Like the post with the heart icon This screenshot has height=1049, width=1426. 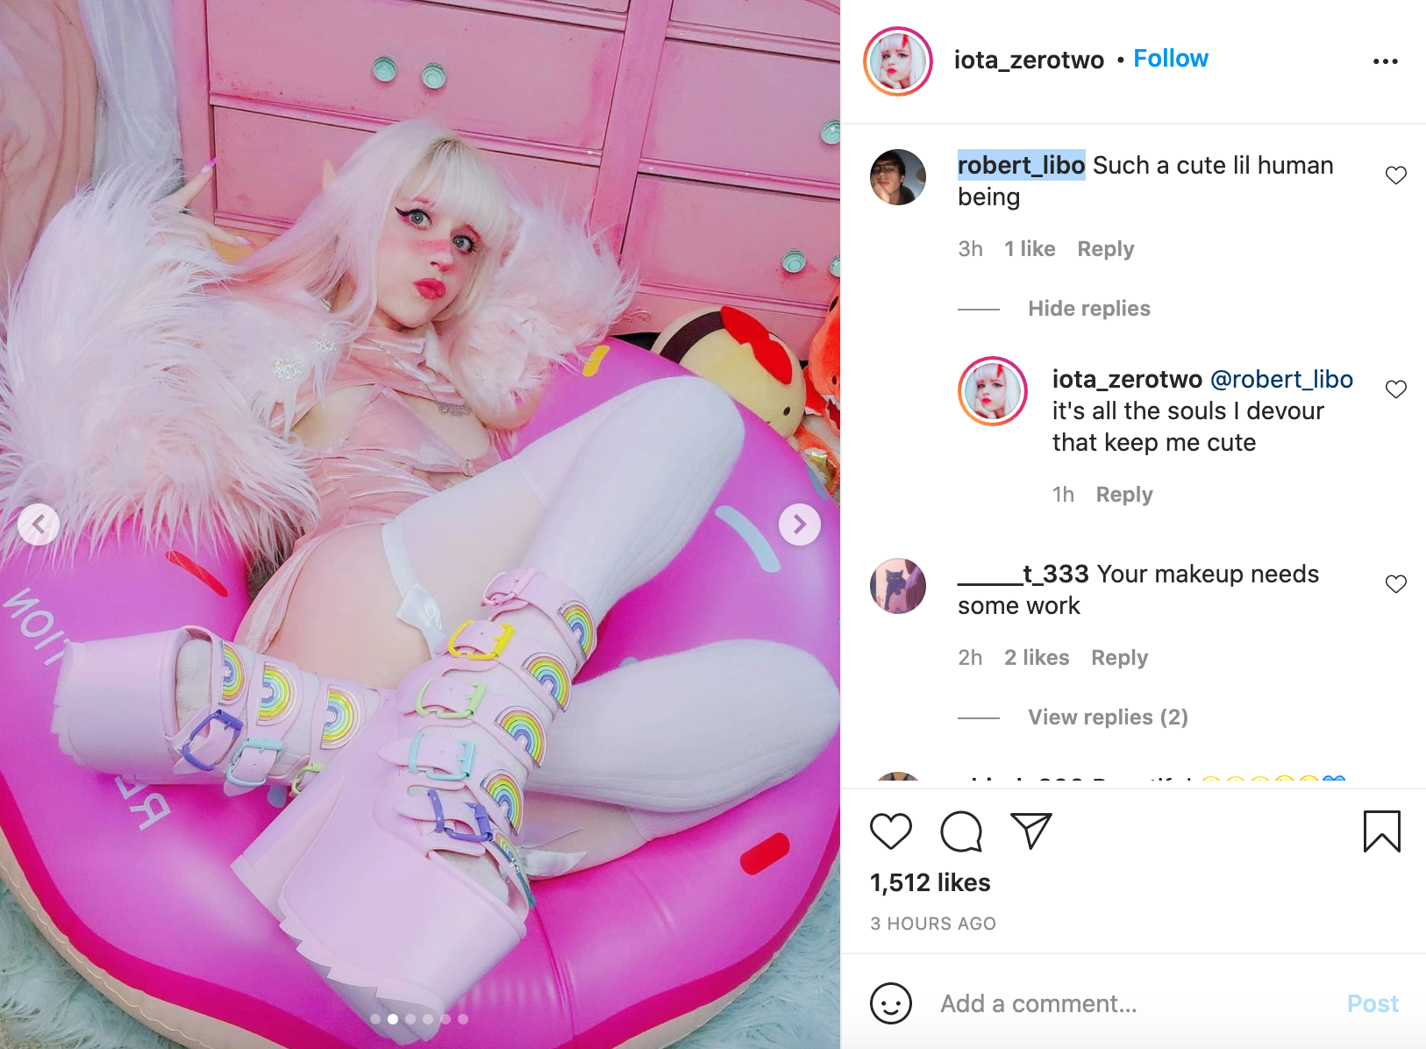click(891, 831)
